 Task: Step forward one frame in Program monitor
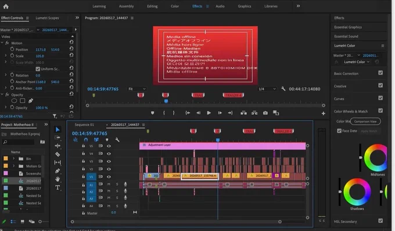coord(220,113)
